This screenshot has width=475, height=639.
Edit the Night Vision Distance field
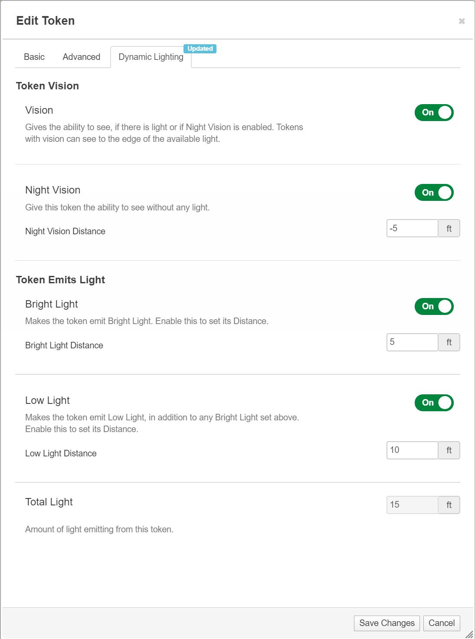click(x=412, y=229)
